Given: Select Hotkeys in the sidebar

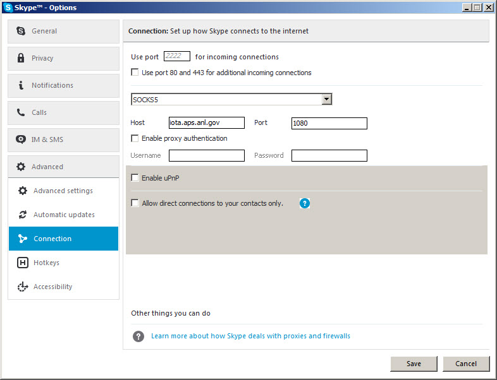Looking at the screenshot, I should click(x=63, y=263).
